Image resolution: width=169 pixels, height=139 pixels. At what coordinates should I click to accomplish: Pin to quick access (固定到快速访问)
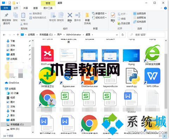[x=6, y=19]
